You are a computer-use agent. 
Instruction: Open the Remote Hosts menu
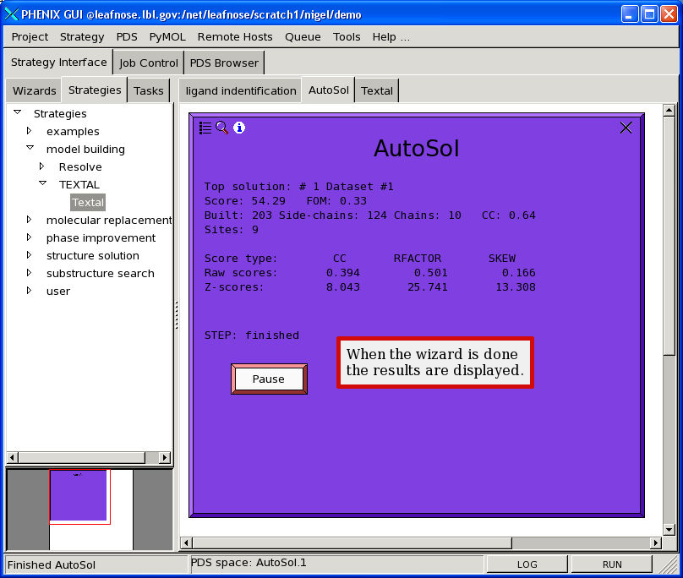(235, 36)
